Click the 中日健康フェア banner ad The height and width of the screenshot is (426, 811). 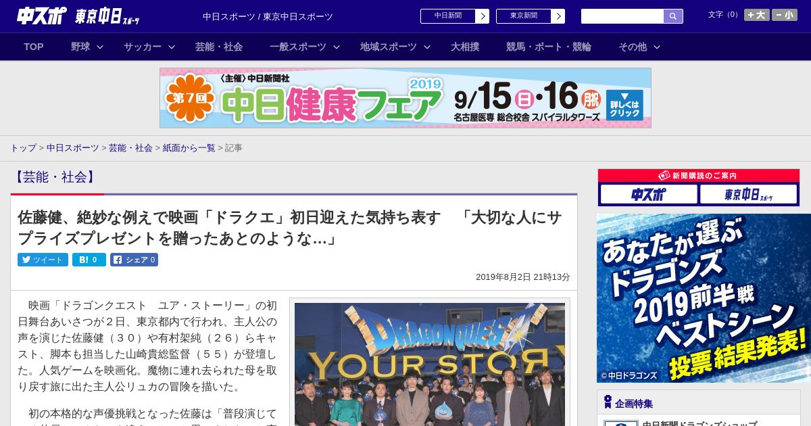(405, 98)
